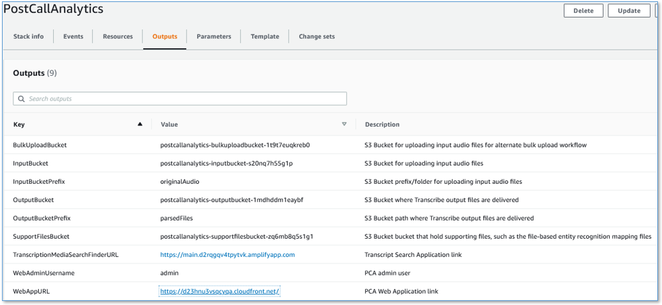Sort using the Value column arrow

(344, 124)
